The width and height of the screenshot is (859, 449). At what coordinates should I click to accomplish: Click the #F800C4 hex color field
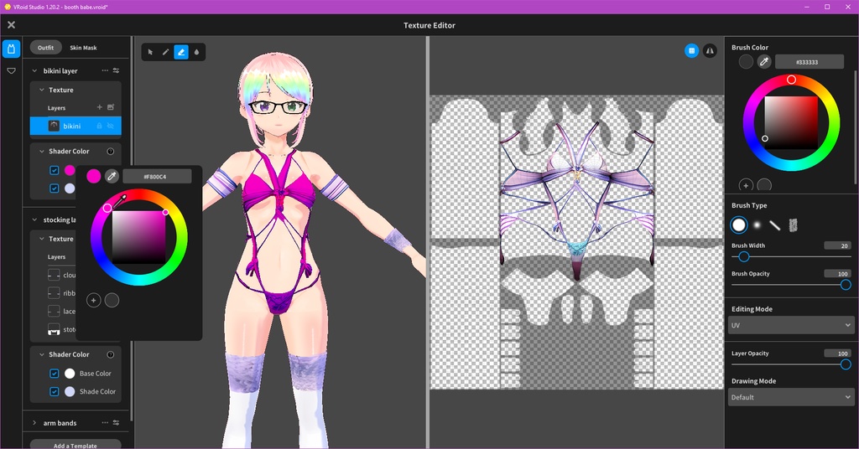click(x=157, y=177)
